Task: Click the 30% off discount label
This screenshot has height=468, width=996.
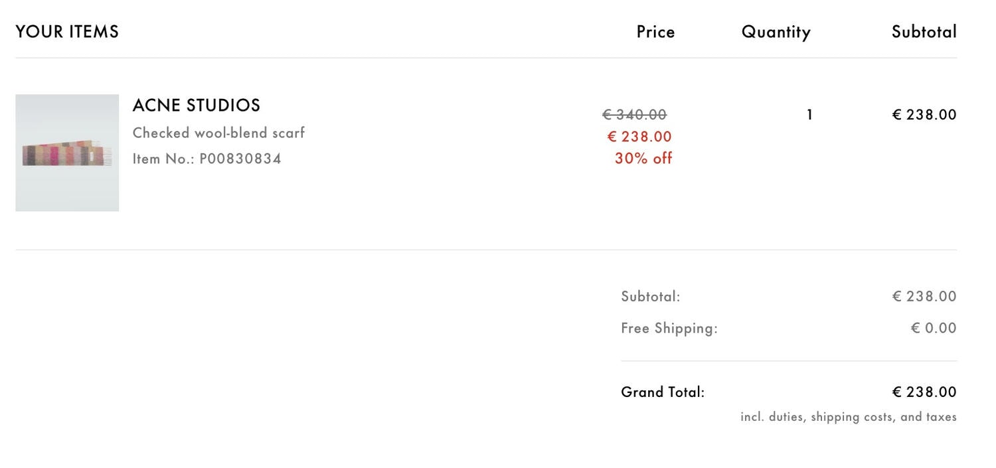Action: coord(643,159)
